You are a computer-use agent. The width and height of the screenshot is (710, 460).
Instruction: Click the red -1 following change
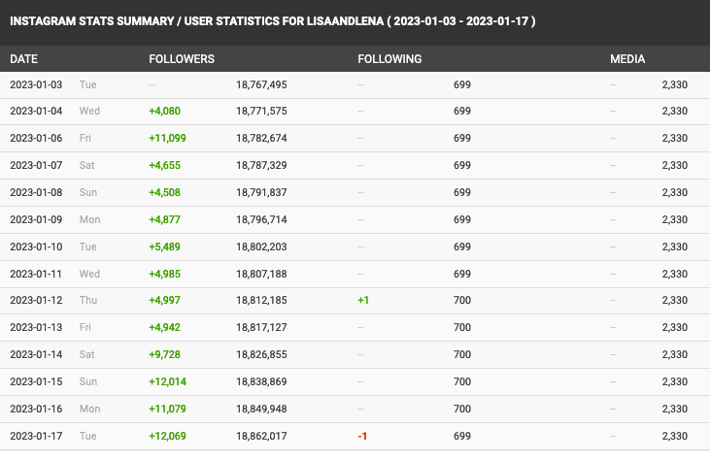click(362, 436)
